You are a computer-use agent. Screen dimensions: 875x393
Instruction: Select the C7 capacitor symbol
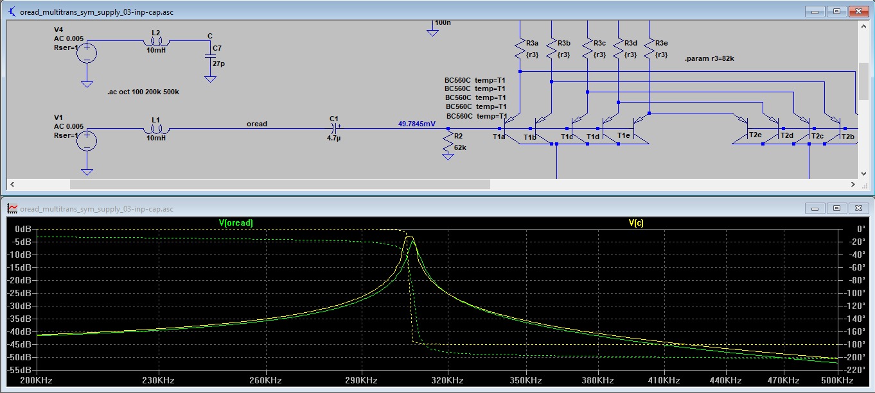(210, 57)
